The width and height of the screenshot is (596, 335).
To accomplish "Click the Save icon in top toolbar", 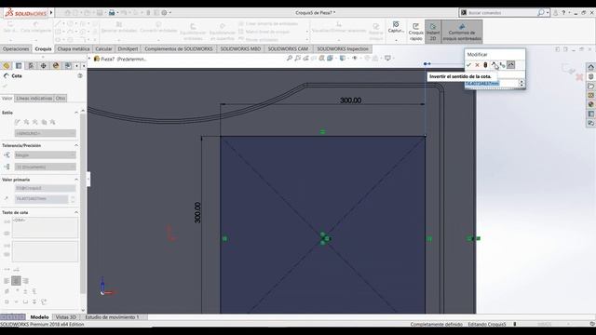I will click(x=100, y=12).
